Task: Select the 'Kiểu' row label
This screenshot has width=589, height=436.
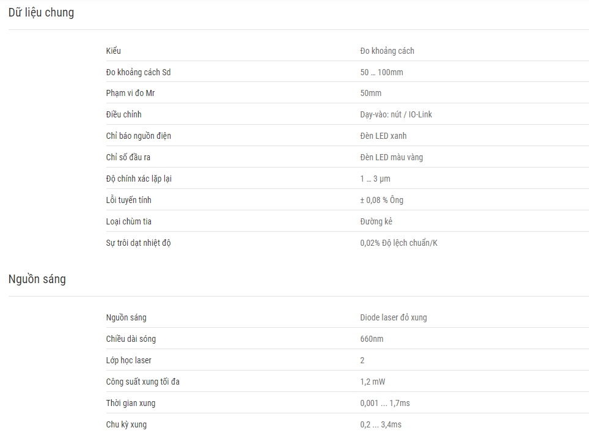Action: tap(114, 51)
